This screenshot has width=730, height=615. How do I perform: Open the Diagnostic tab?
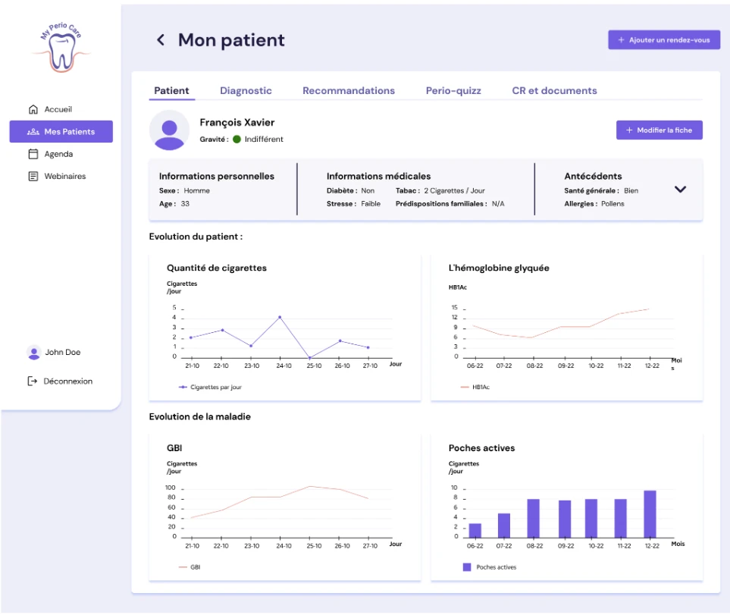click(246, 91)
